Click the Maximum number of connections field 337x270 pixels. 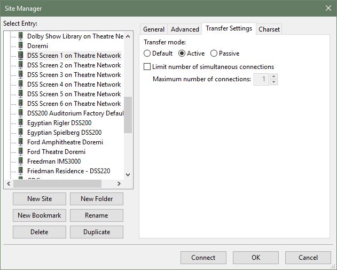tap(261, 79)
